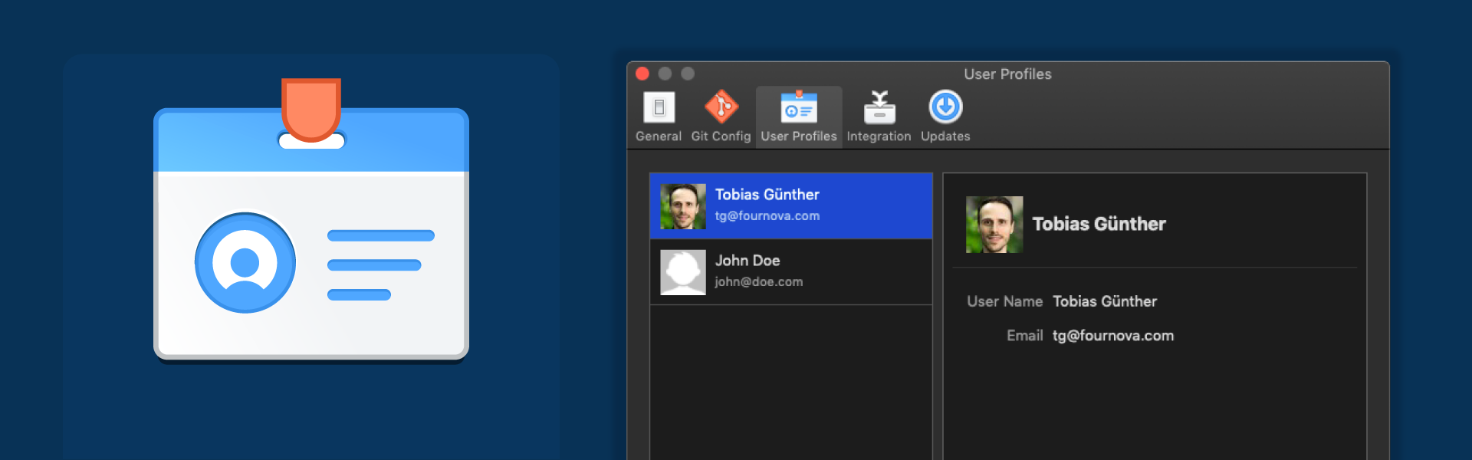Screen dimensions: 1472x460
Task: Click person avatar circle on ID badge illustration
Action: [245, 263]
